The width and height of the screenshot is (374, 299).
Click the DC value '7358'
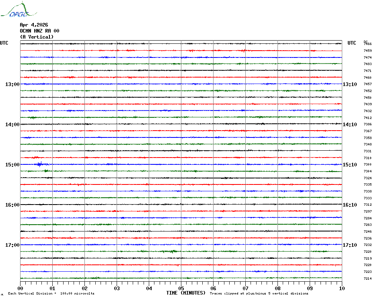(368, 138)
